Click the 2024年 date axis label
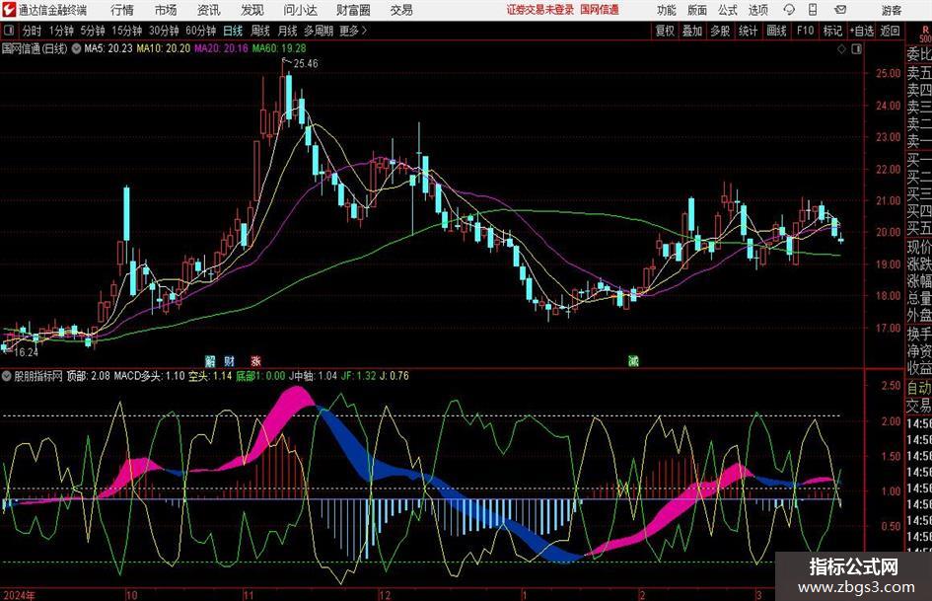Screen dimensions: 932x601 (x=19, y=594)
